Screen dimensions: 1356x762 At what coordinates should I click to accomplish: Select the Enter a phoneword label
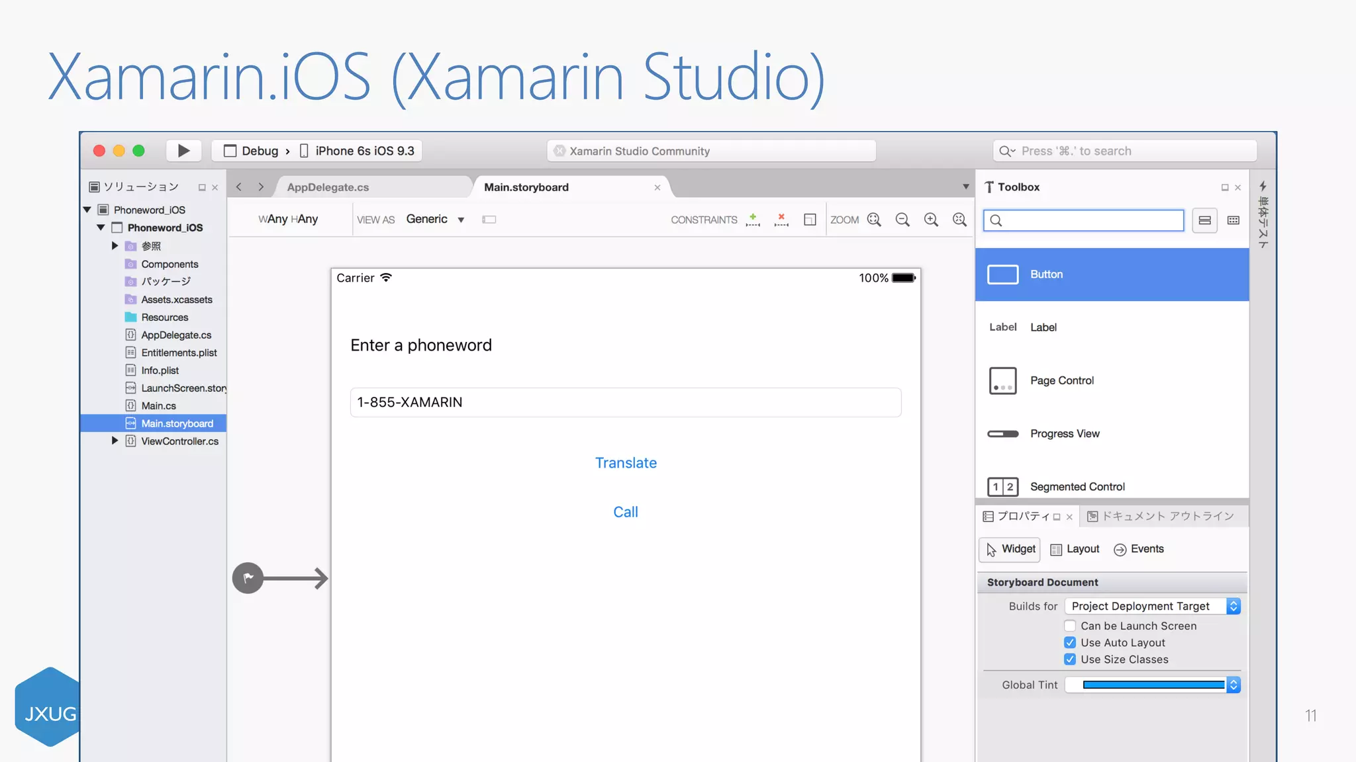pos(421,345)
